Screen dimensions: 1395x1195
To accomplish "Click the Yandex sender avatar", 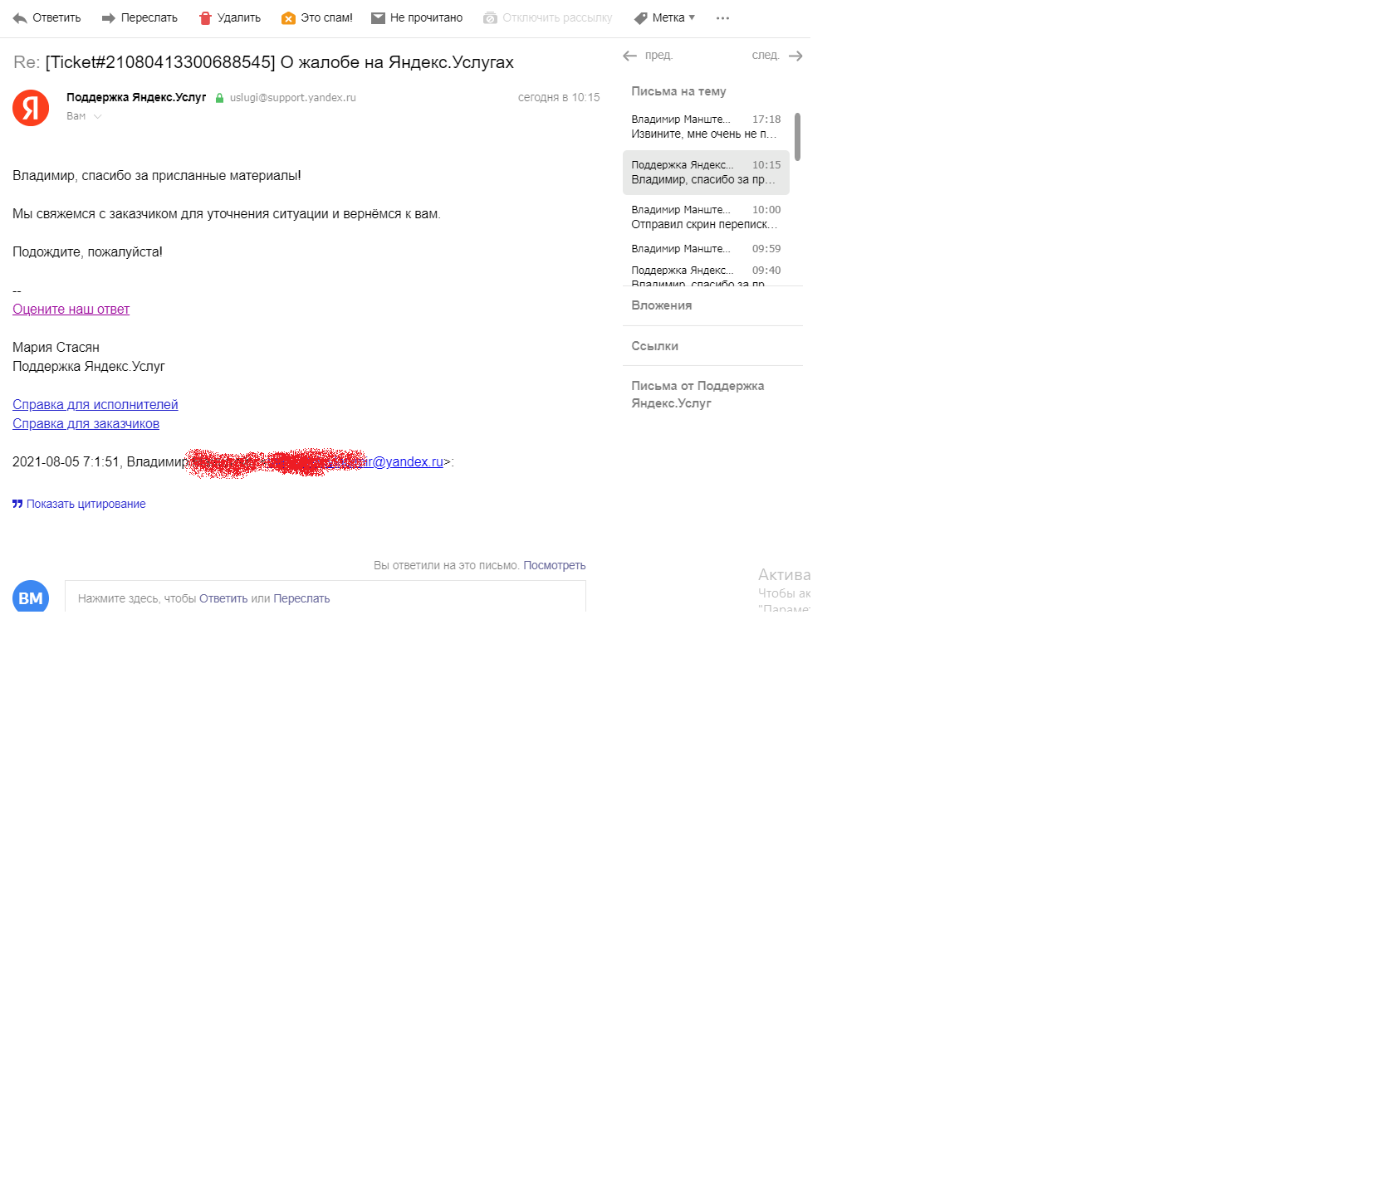I will 31,108.
